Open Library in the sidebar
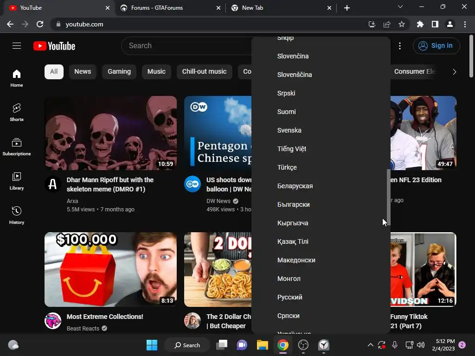 tap(17, 181)
